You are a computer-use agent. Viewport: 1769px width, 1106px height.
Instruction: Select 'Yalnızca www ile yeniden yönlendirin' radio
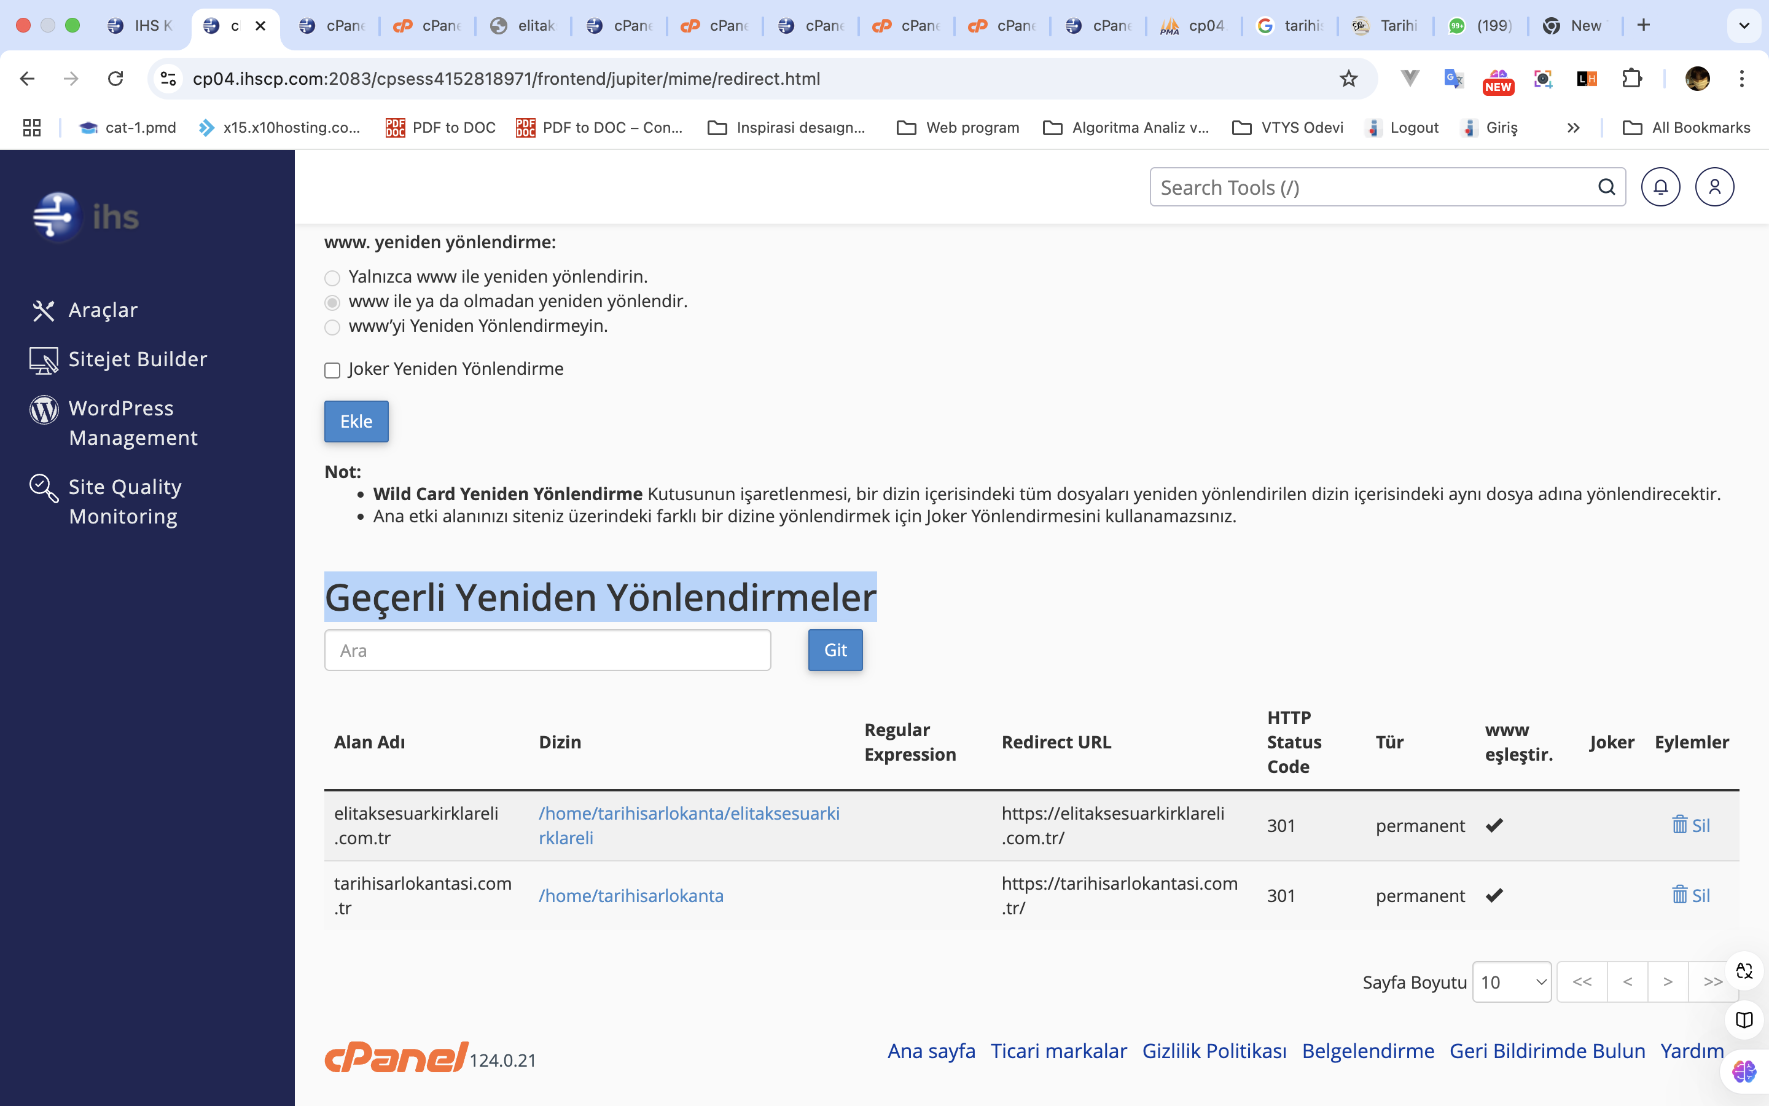click(332, 278)
